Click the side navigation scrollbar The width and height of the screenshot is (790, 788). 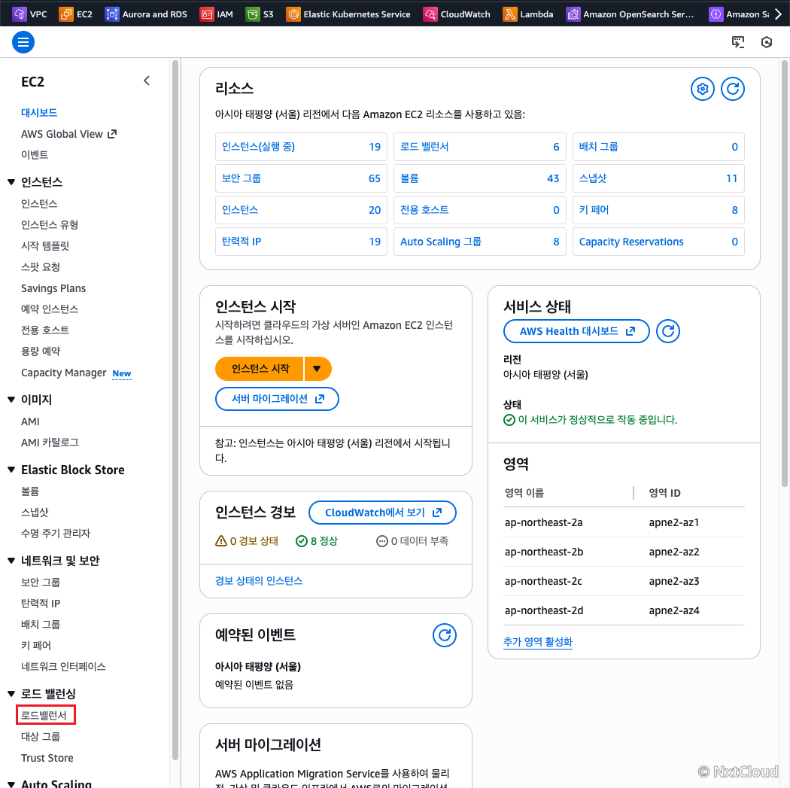[175, 409]
